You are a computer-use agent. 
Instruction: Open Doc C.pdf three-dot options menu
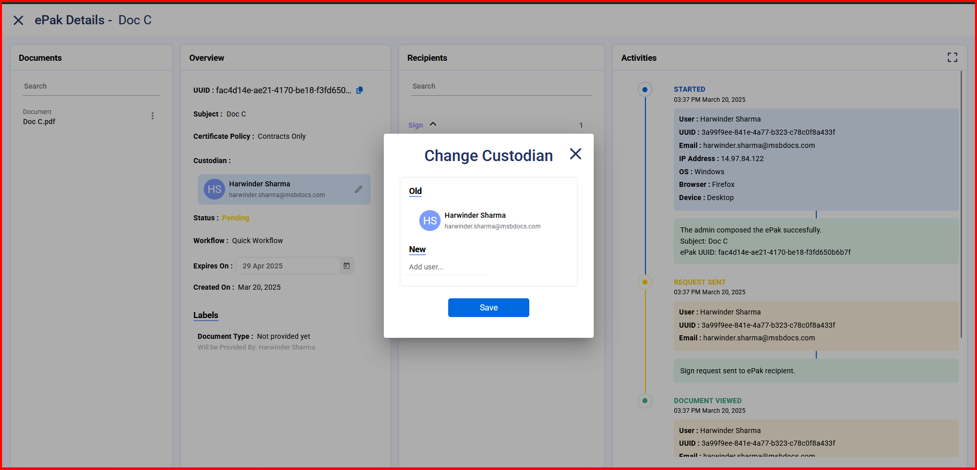(152, 116)
